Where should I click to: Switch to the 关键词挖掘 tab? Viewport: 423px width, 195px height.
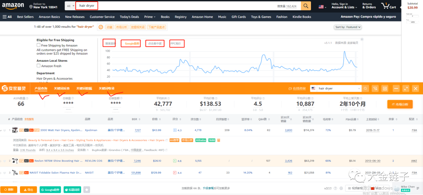84,89
